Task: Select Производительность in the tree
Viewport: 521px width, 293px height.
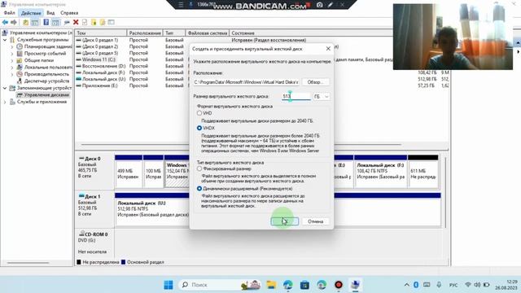Action: point(46,74)
